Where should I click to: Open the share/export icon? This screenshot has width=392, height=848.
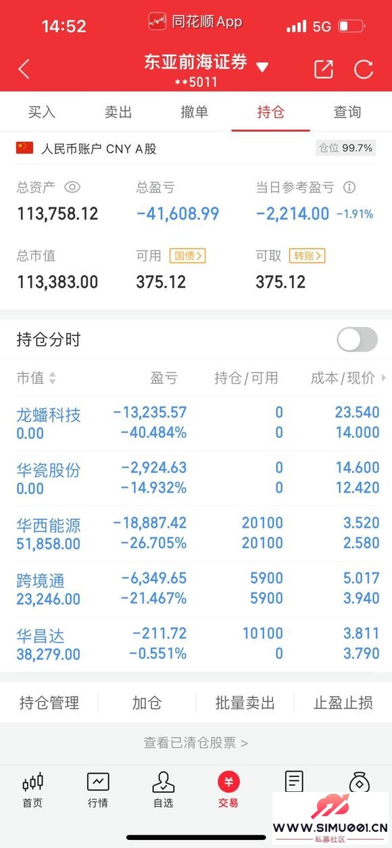coord(324,69)
